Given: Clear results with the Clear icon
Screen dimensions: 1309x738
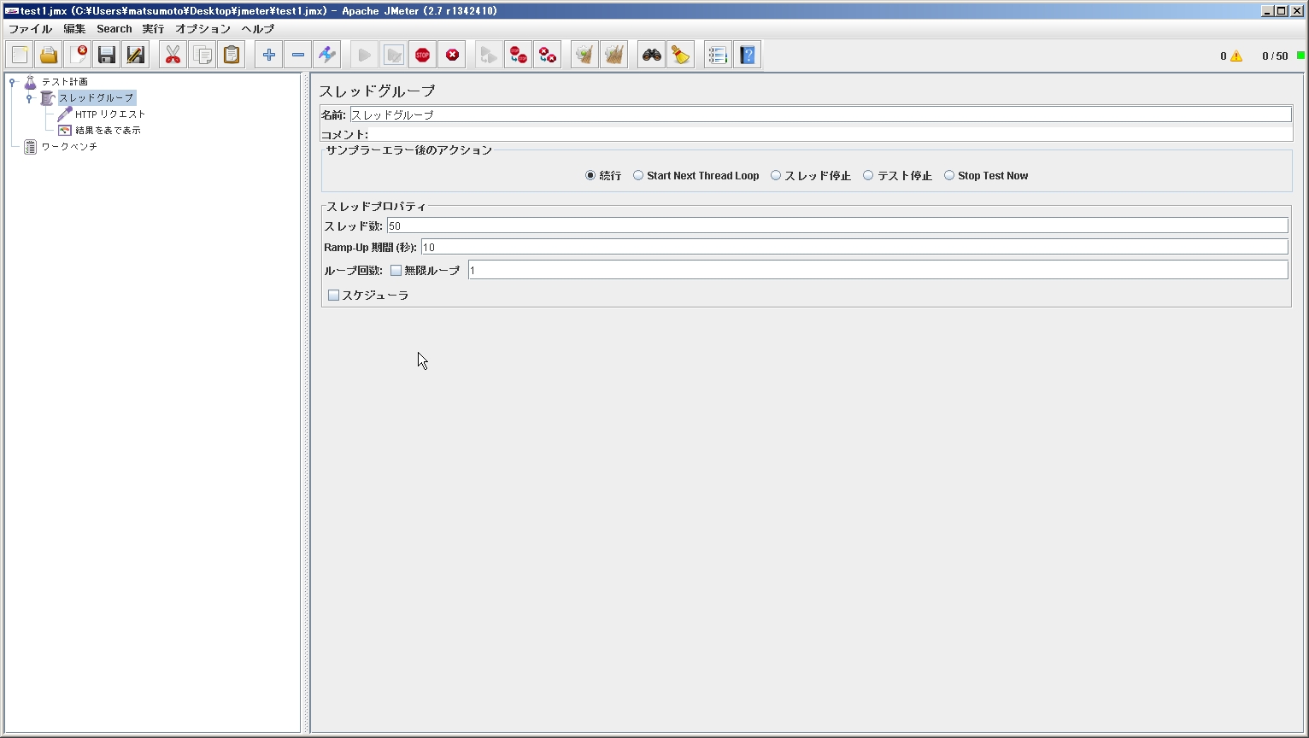Looking at the screenshot, I should [x=585, y=55].
